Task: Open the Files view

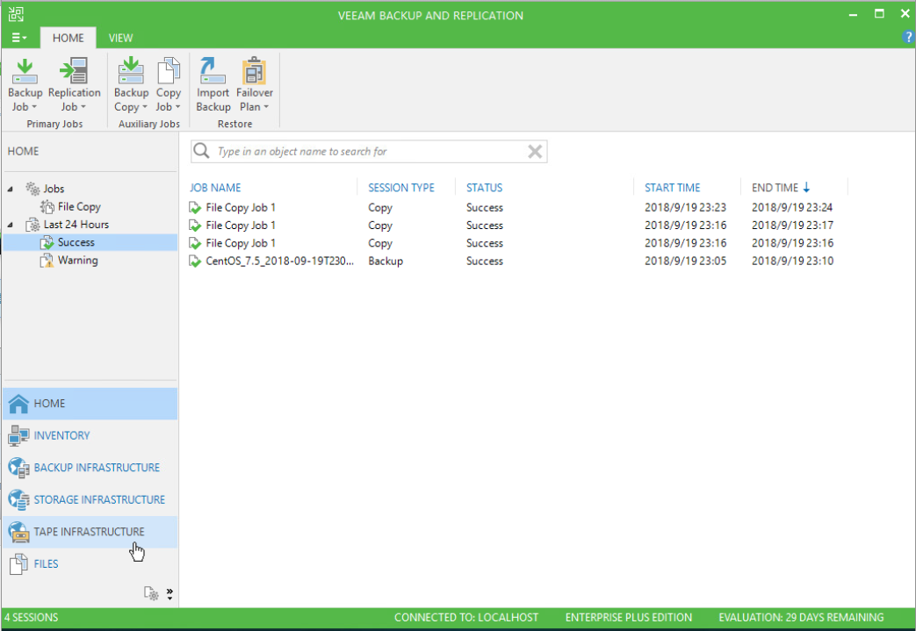Action: pyautogui.click(x=90, y=564)
